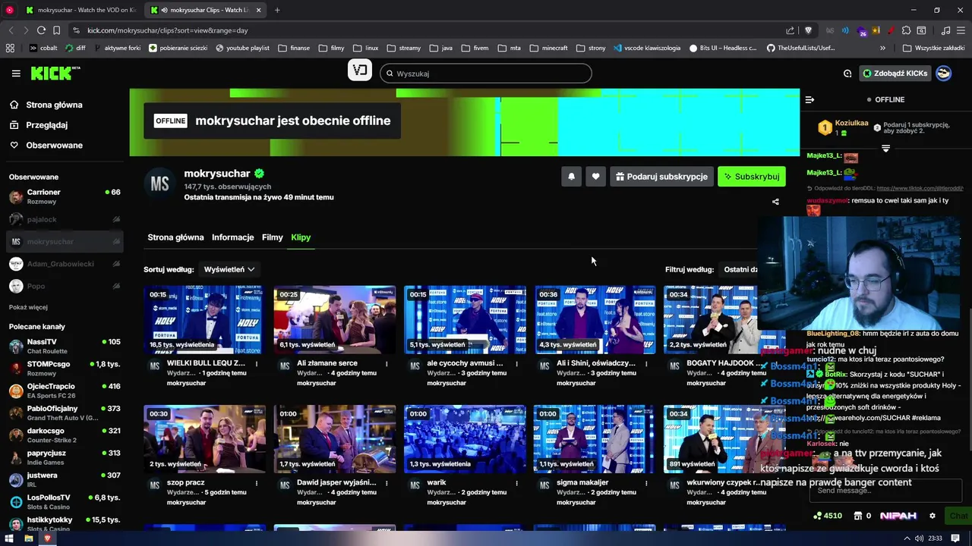Click the Brave icon in taskbar
Image resolution: width=972 pixels, height=546 pixels.
(47, 538)
